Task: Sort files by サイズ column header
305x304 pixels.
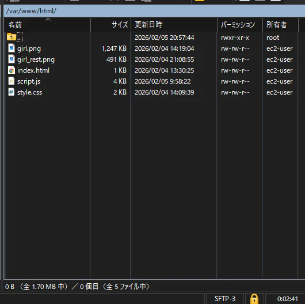Action: (x=110, y=25)
